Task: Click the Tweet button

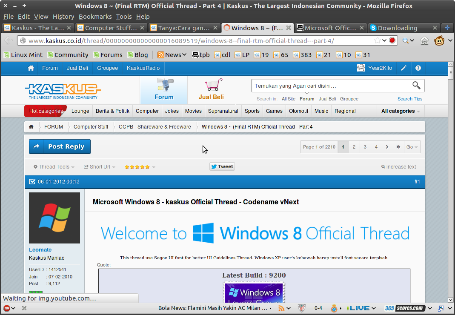Action: (222, 166)
